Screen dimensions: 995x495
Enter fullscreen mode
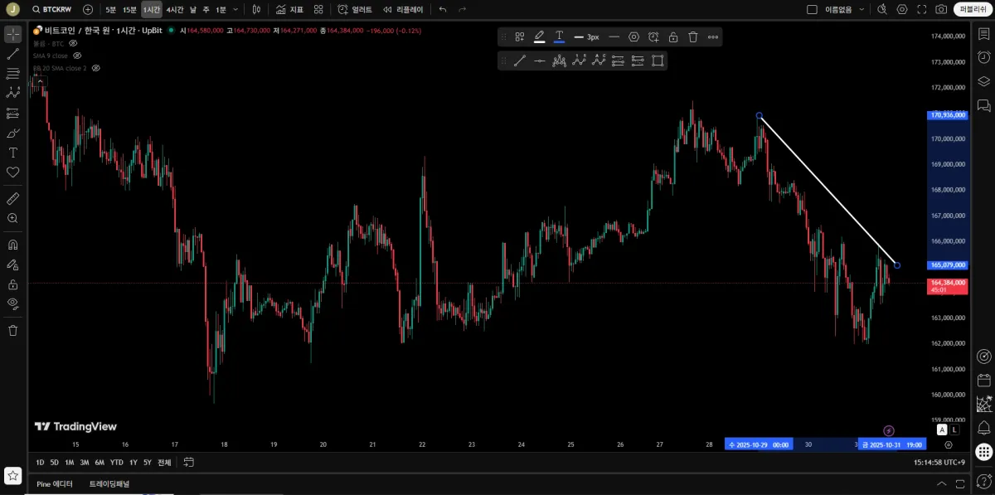pos(921,9)
